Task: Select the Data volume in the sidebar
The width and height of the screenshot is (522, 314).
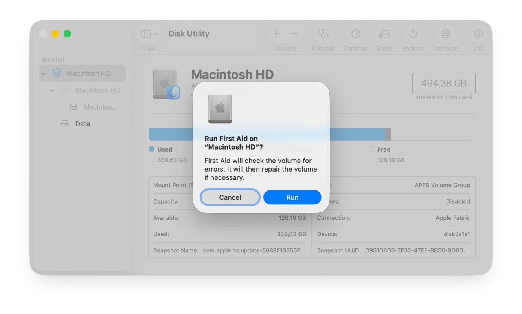Action: point(83,124)
